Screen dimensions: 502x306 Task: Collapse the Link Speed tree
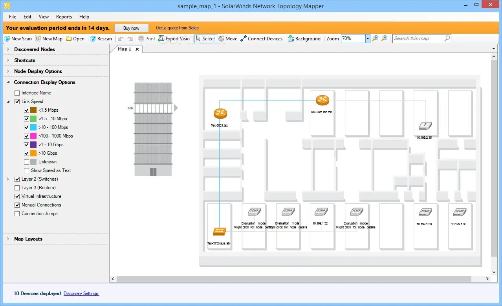[x=8, y=101]
